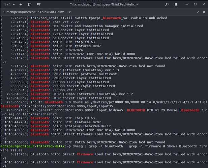Expand the terminal title dropdown arrow
The image size is (208, 168).
coord(70,12)
